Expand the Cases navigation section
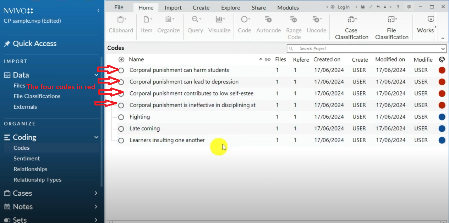 tap(96, 193)
